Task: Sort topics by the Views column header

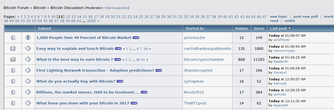Action: tap(259, 28)
